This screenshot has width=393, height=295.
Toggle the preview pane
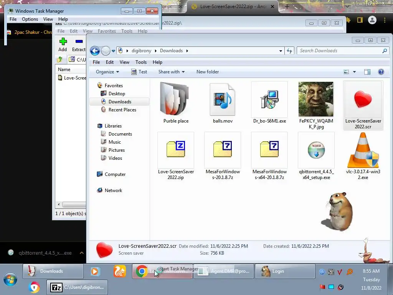(x=367, y=72)
